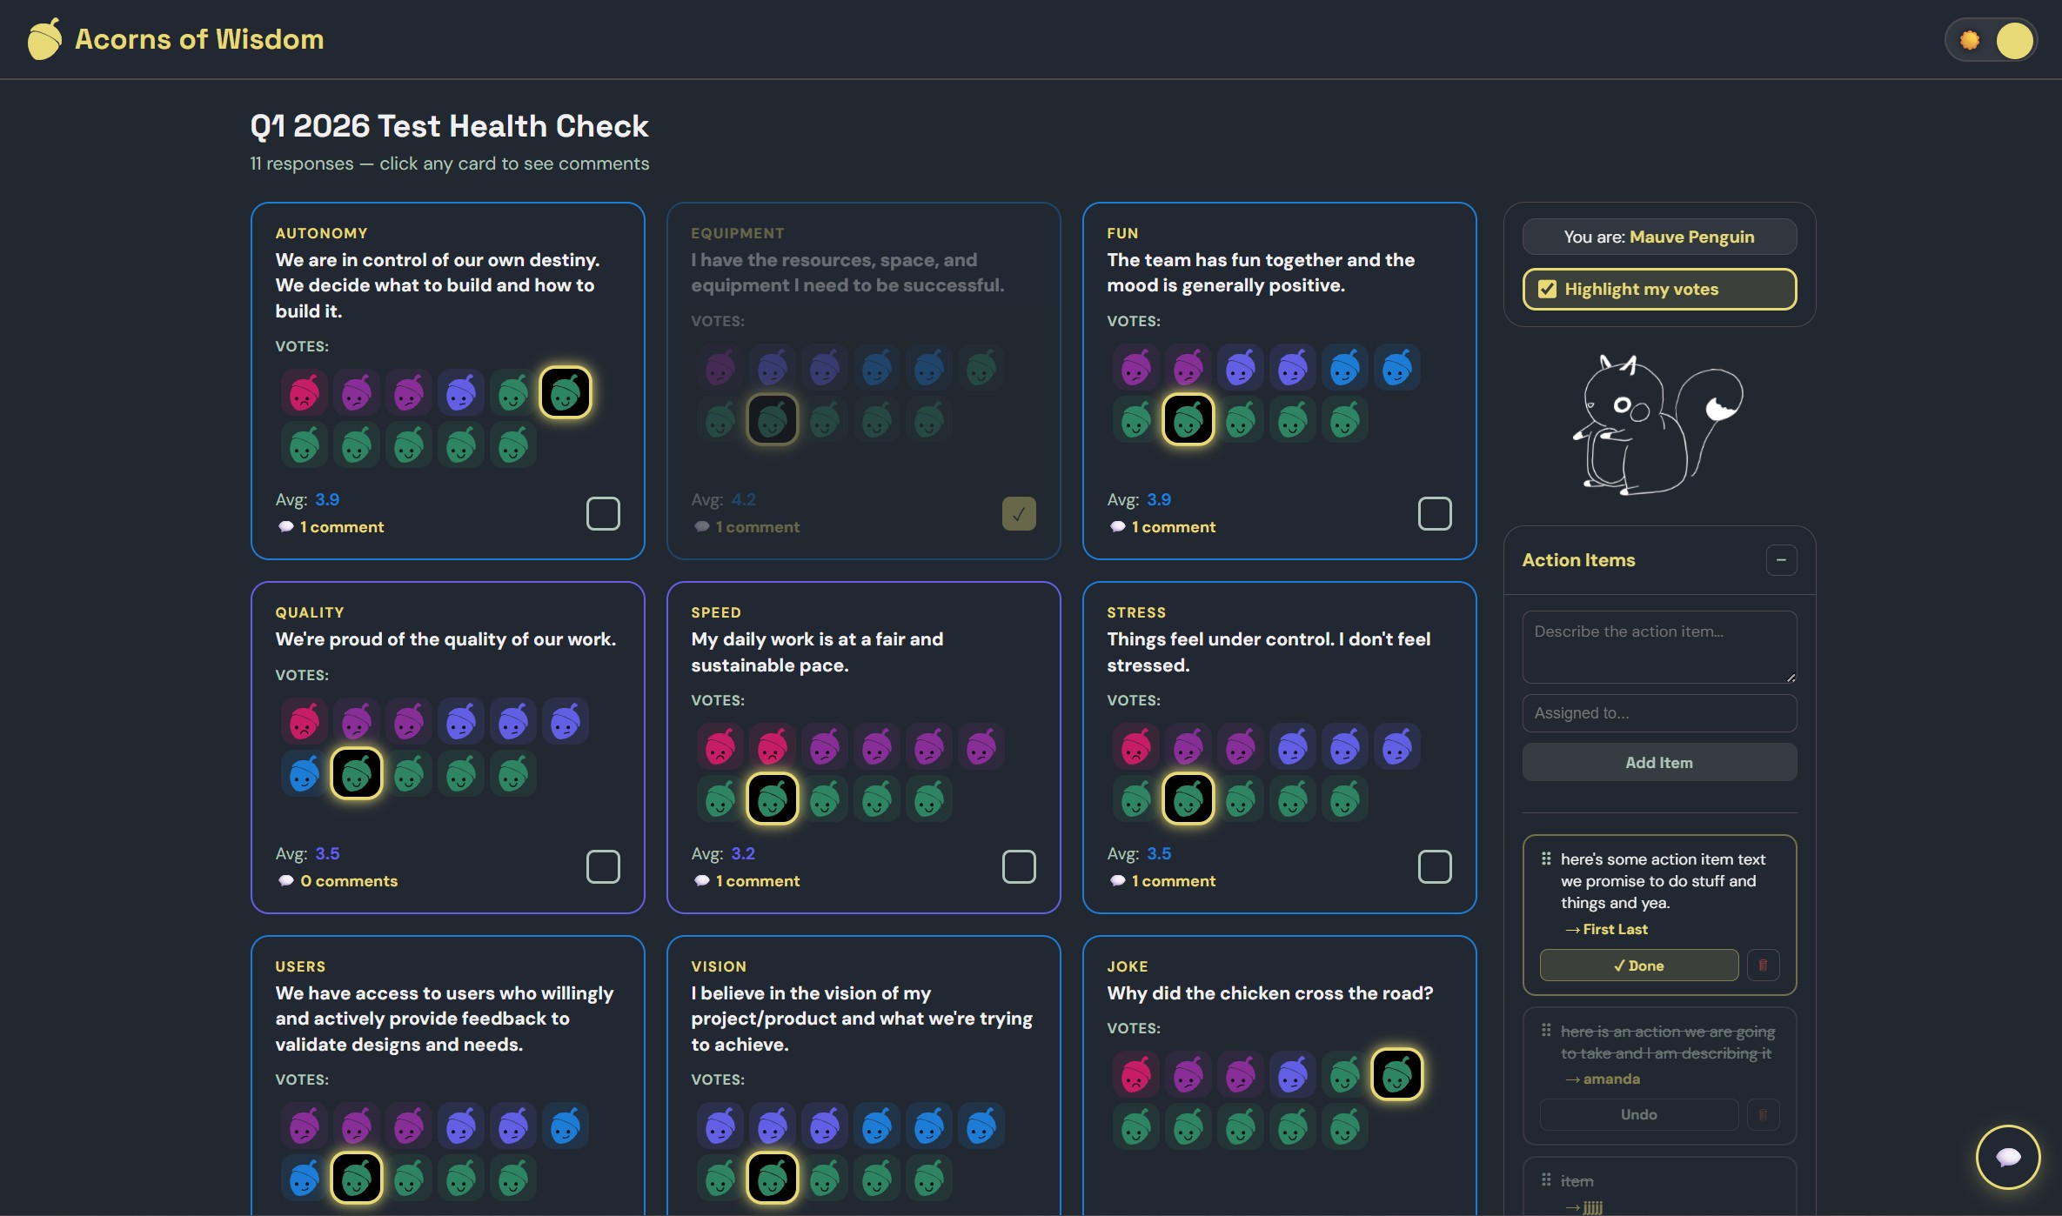Click highlighted acorn vote in Quality card
Viewport: 2062px width, 1216px height.
357,773
